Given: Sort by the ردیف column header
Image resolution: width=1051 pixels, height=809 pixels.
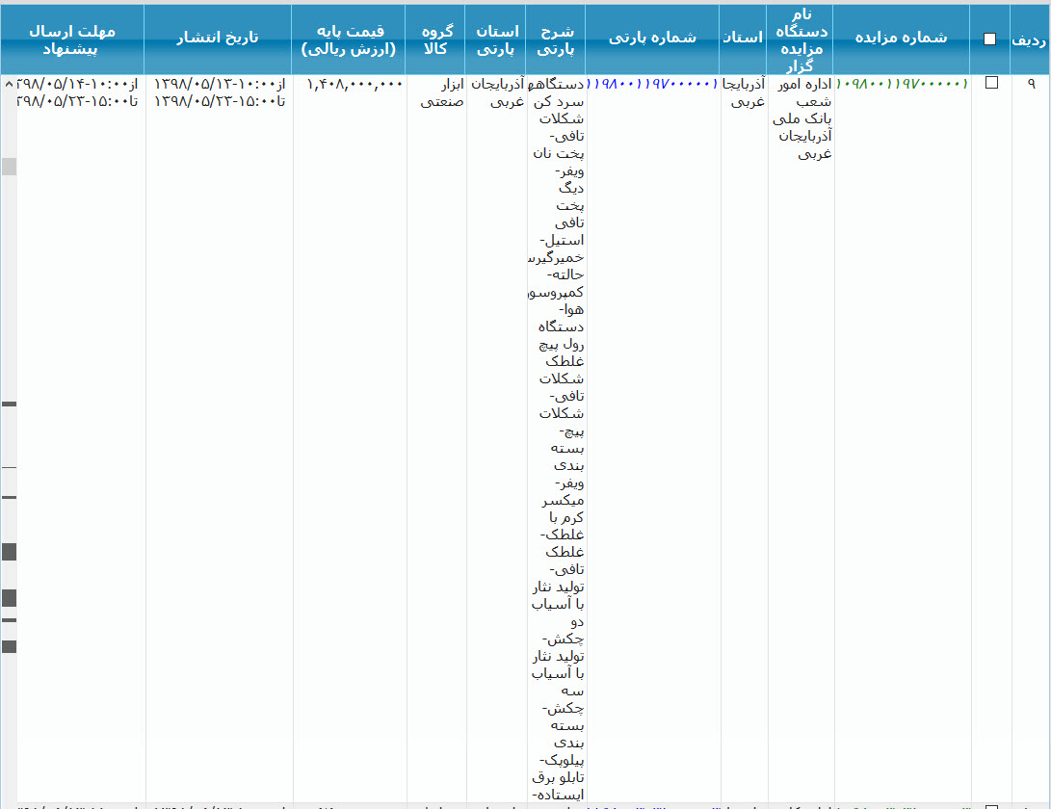Looking at the screenshot, I should click(x=1030, y=39).
